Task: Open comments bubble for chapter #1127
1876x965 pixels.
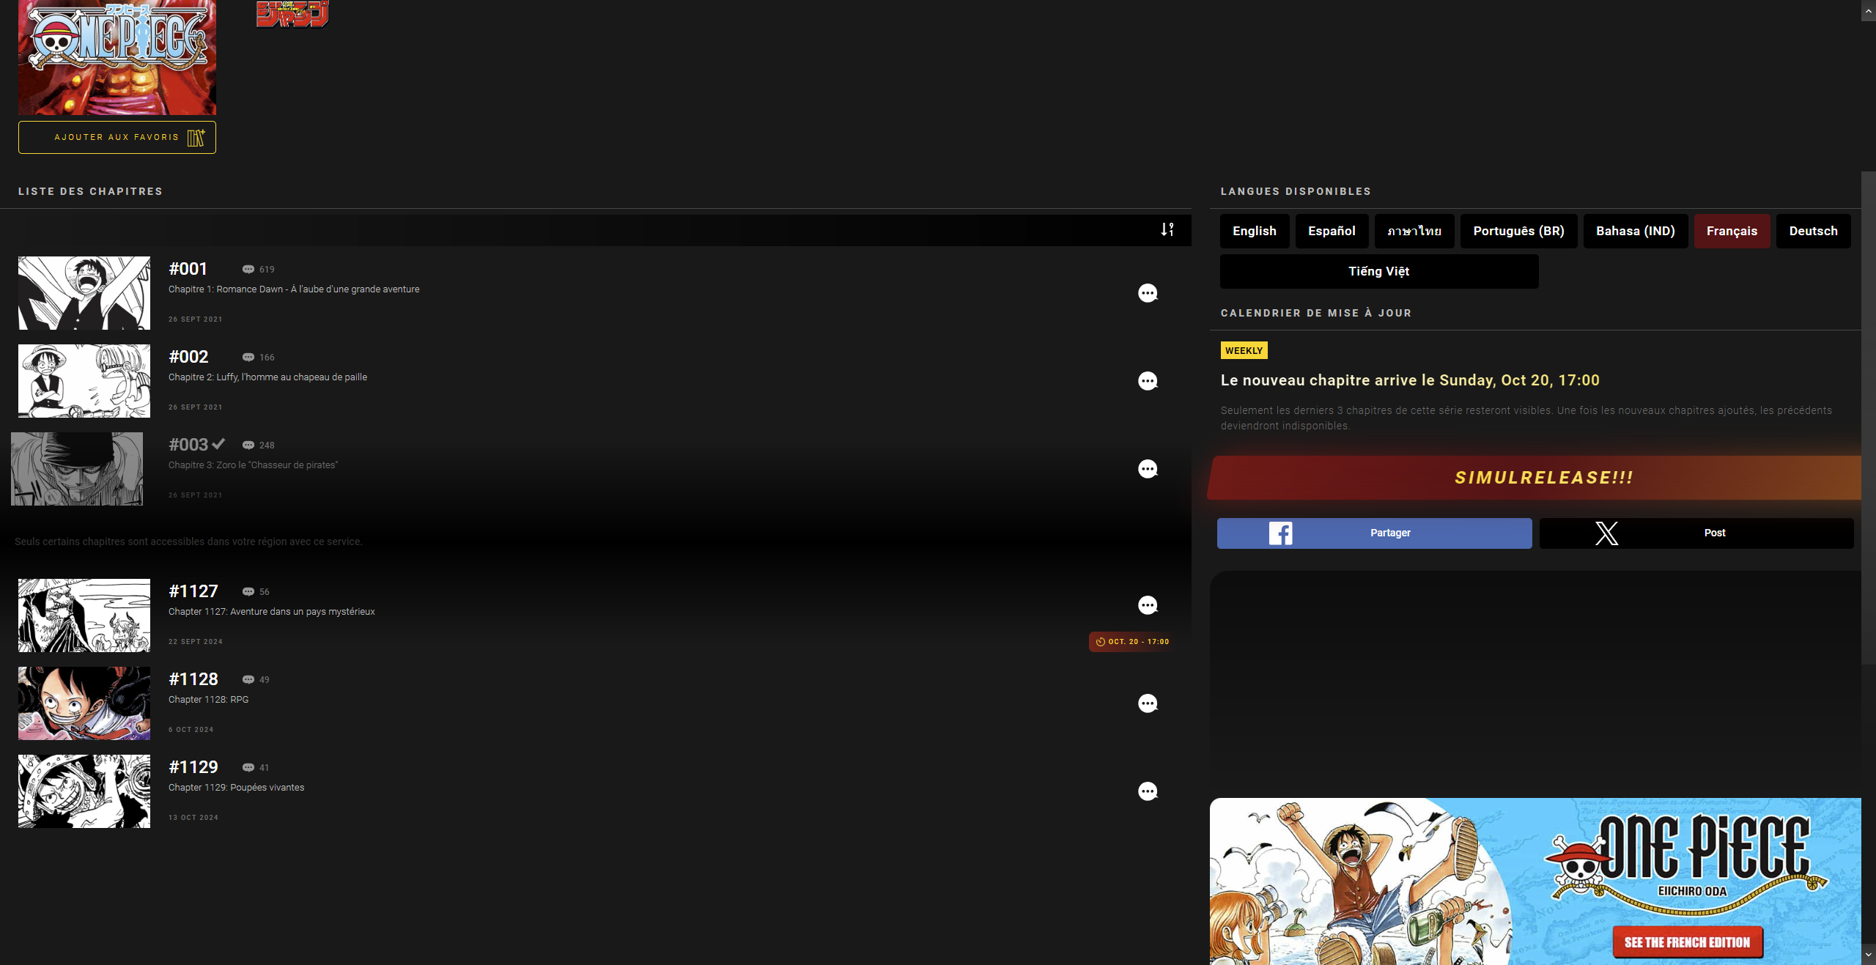Action: coord(1148,605)
